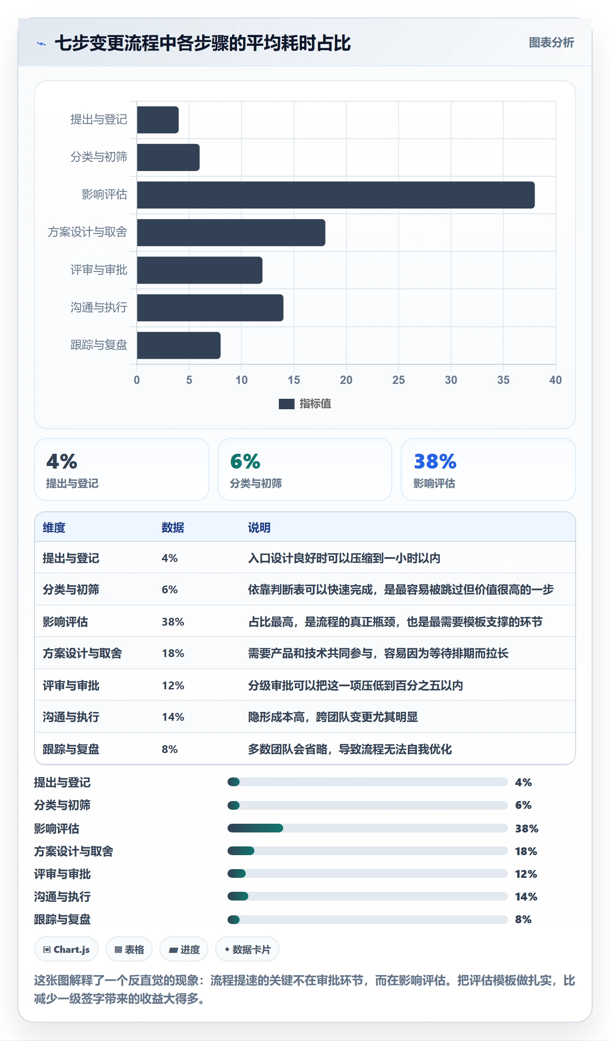Toggle the 指标值 legend swatch

[x=287, y=404]
